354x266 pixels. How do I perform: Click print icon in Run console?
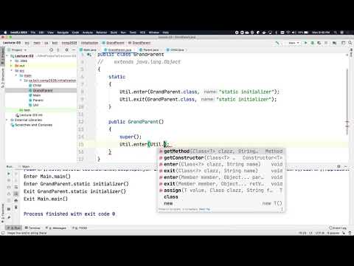pyautogui.click(x=15, y=200)
